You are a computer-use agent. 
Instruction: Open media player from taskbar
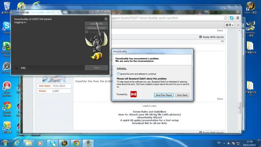coord(40,143)
